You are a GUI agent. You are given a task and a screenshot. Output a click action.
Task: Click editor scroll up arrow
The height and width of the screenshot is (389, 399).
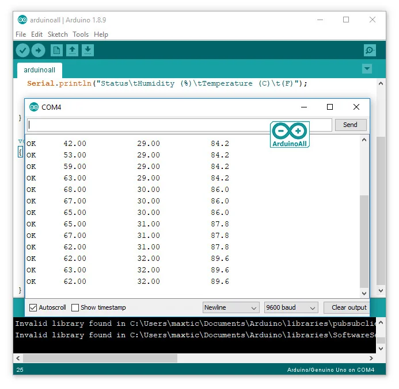click(381, 83)
